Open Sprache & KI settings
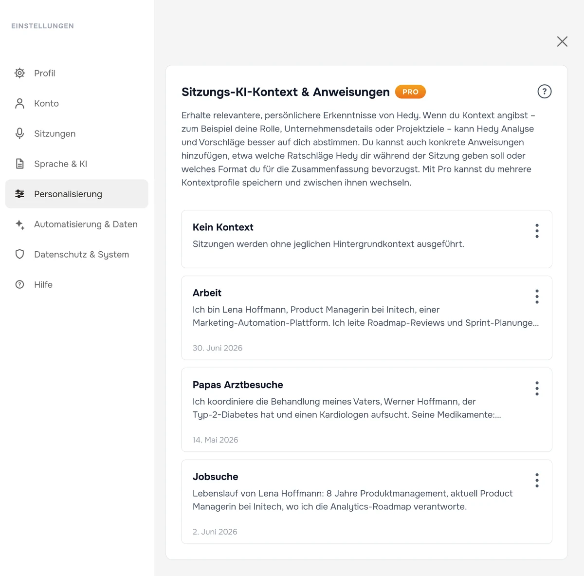 click(x=76, y=164)
